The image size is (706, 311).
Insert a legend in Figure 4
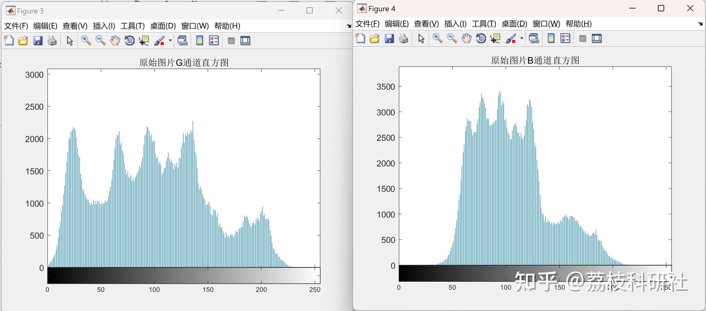565,38
